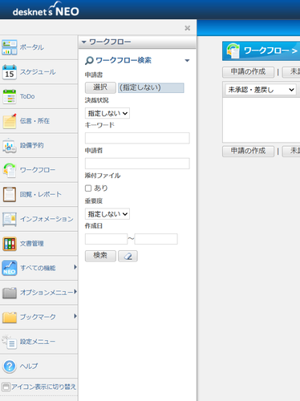Screen dimensions: 300x401
Task: Collapse the ワークフロー検索 section arrow
Action: [x=187, y=61]
